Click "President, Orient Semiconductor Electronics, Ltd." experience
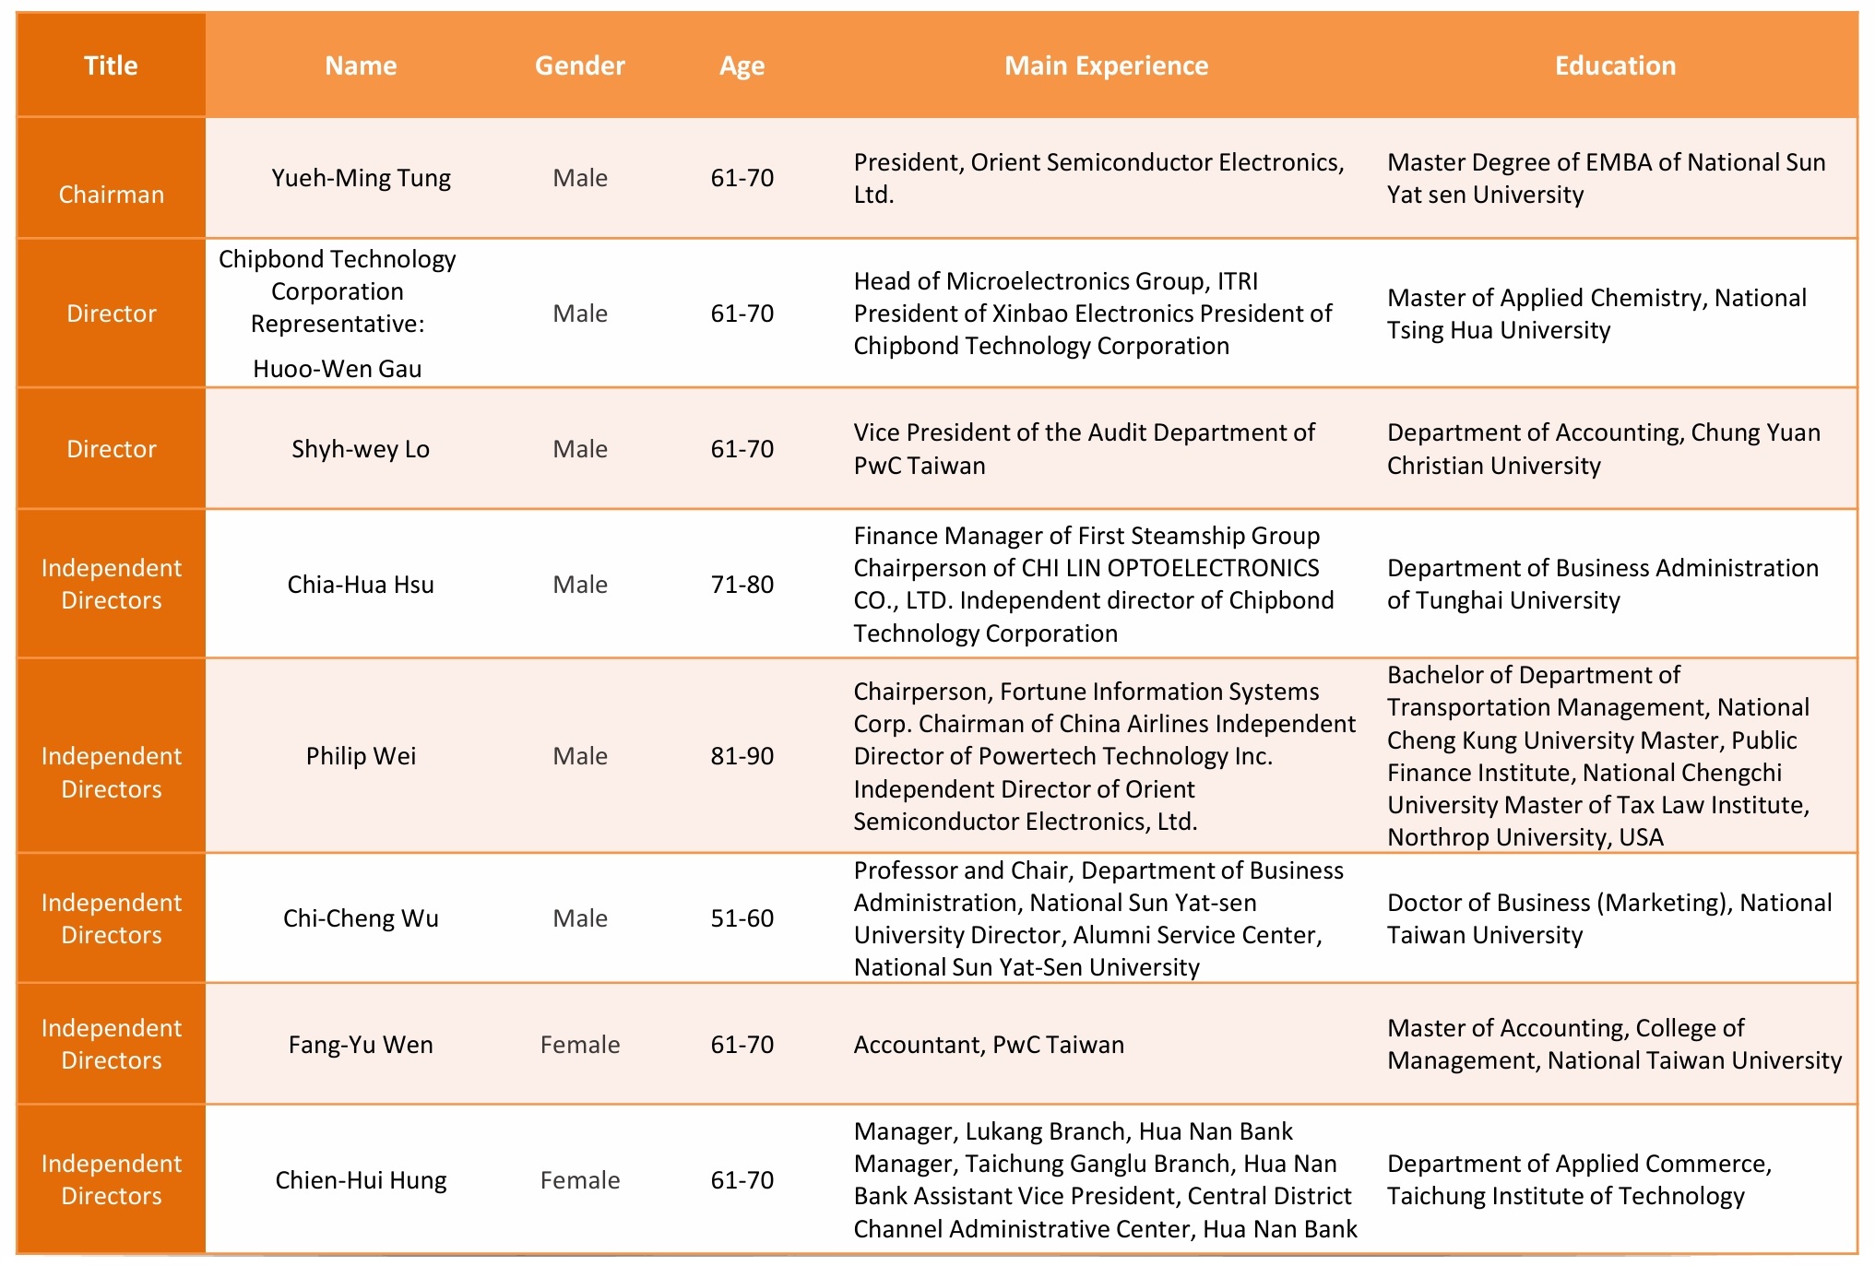The width and height of the screenshot is (1875, 1266). 1098,178
